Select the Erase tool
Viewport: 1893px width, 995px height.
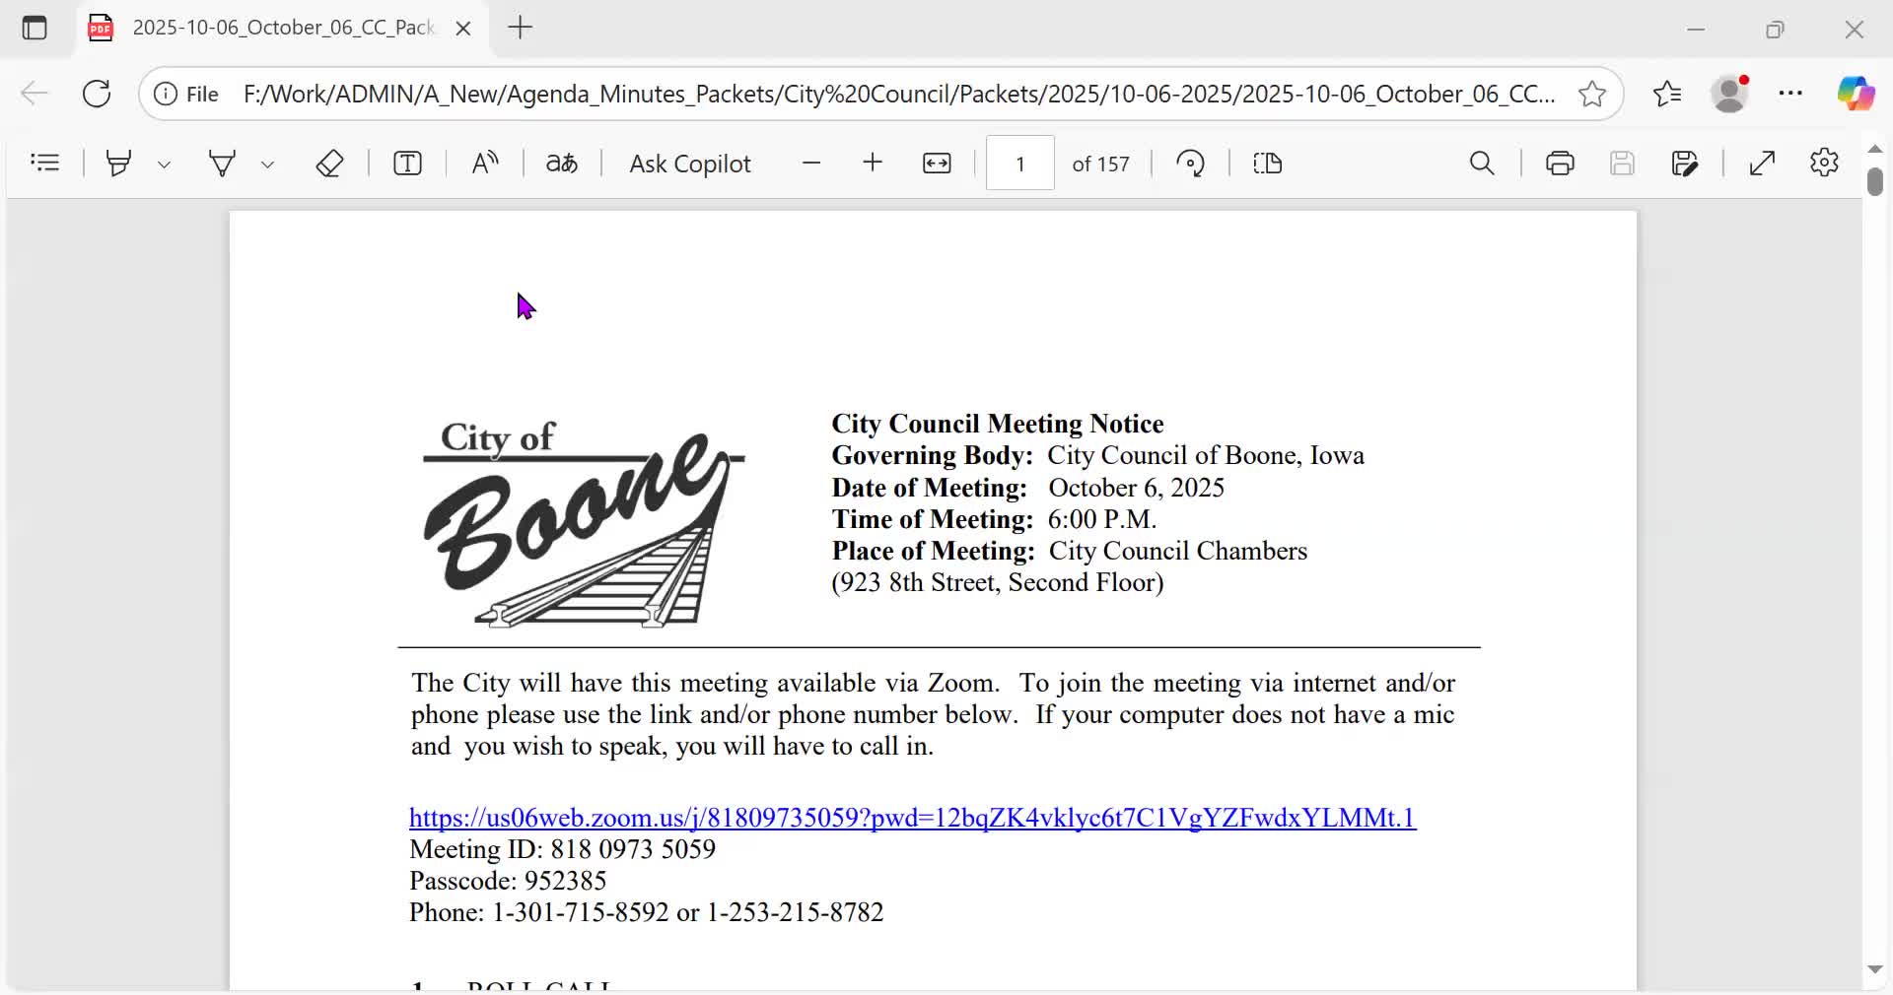[x=329, y=163]
